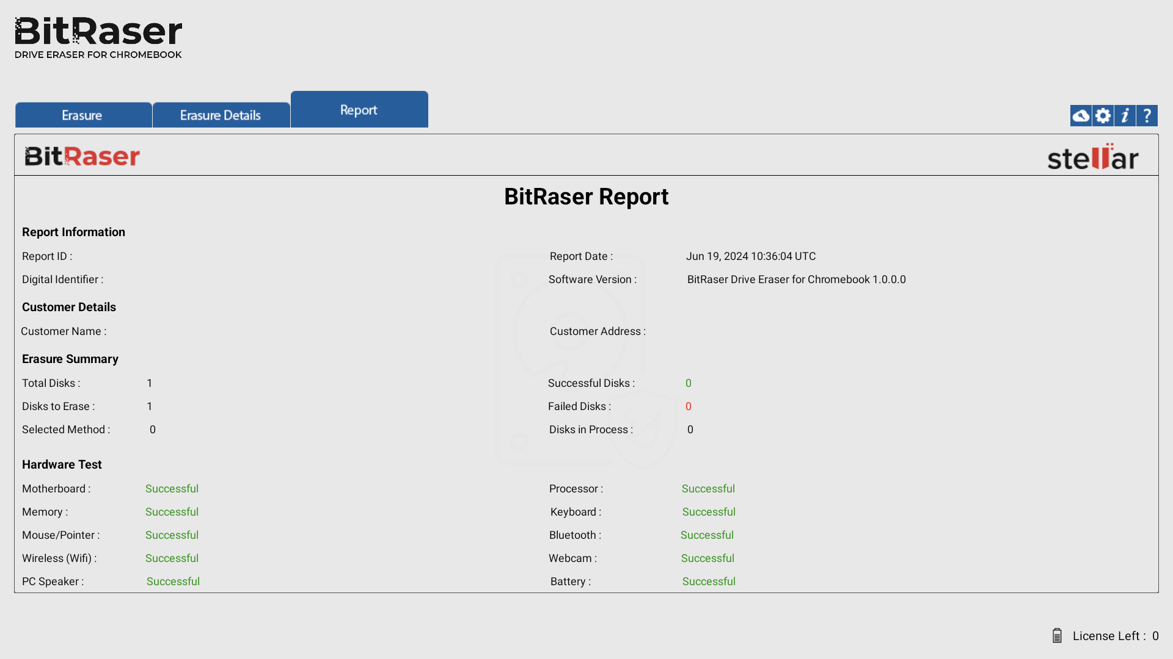Click the Motherboard Successful status
Viewport: 1173px width, 659px height.
(172, 489)
